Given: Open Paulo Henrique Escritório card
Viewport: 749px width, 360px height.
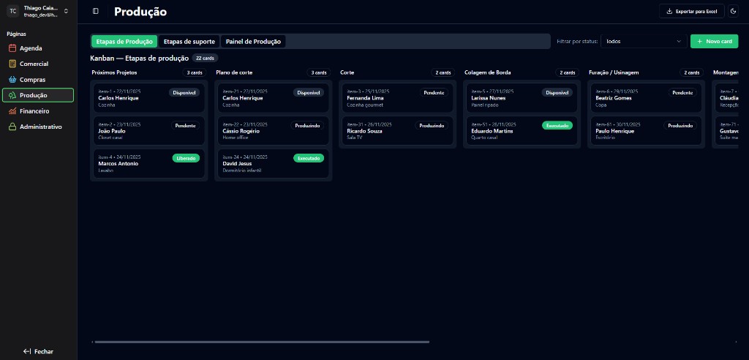Looking at the screenshot, I should (647, 130).
